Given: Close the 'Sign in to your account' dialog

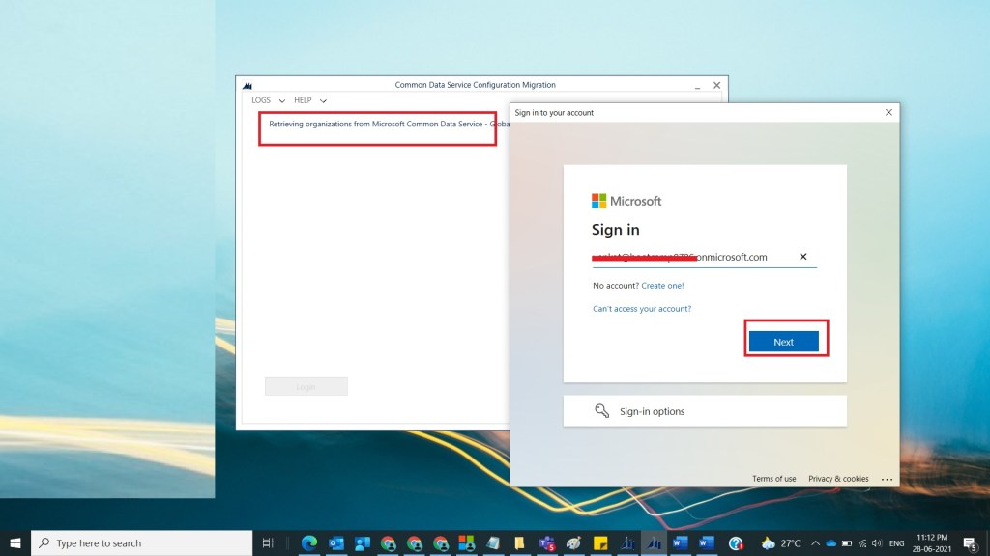Looking at the screenshot, I should [x=888, y=113].
